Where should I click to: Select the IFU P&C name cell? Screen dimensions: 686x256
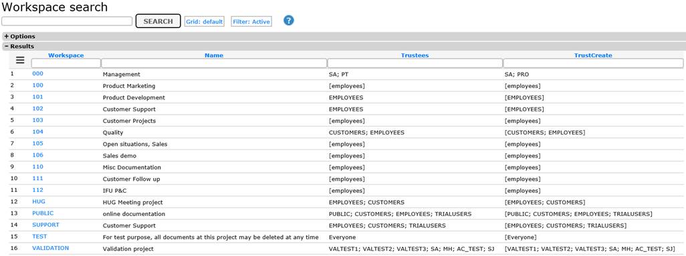click(x=114, y=191)
